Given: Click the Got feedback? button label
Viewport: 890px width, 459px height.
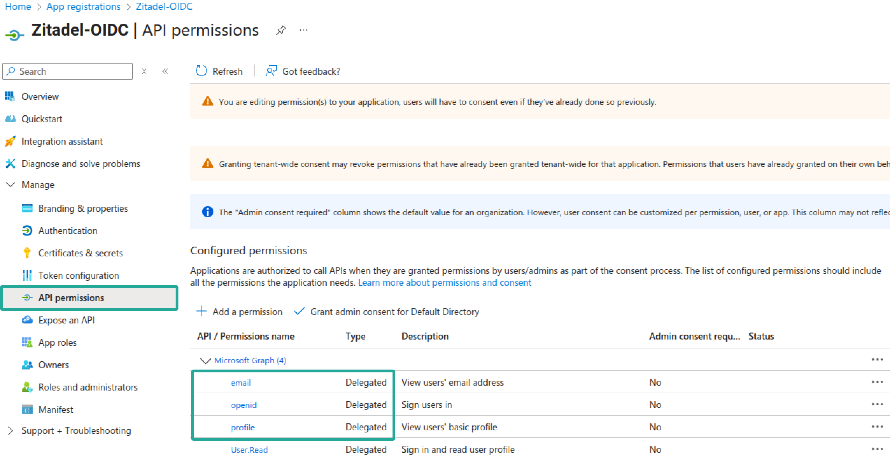Looking at the screenshot, I should tap(311, 71).
